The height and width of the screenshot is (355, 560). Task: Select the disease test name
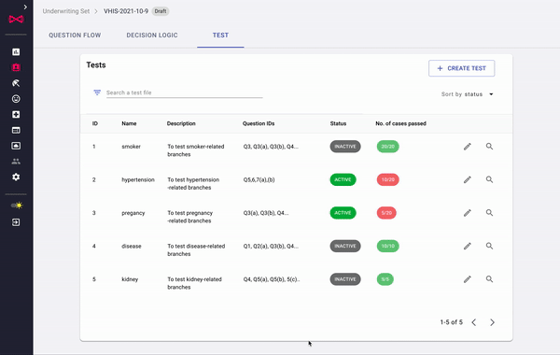(x=132, y=247)
